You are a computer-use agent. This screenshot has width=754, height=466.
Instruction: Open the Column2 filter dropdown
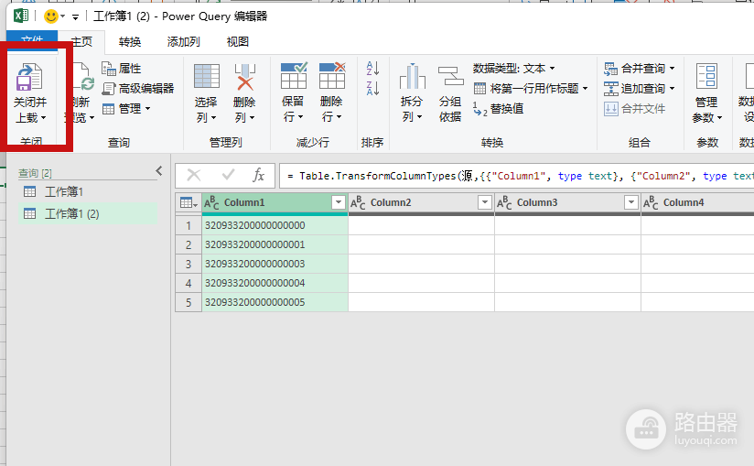(x=485, y=202)
